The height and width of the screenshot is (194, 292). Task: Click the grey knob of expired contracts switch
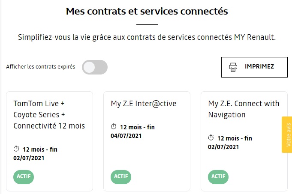[89, 67]
